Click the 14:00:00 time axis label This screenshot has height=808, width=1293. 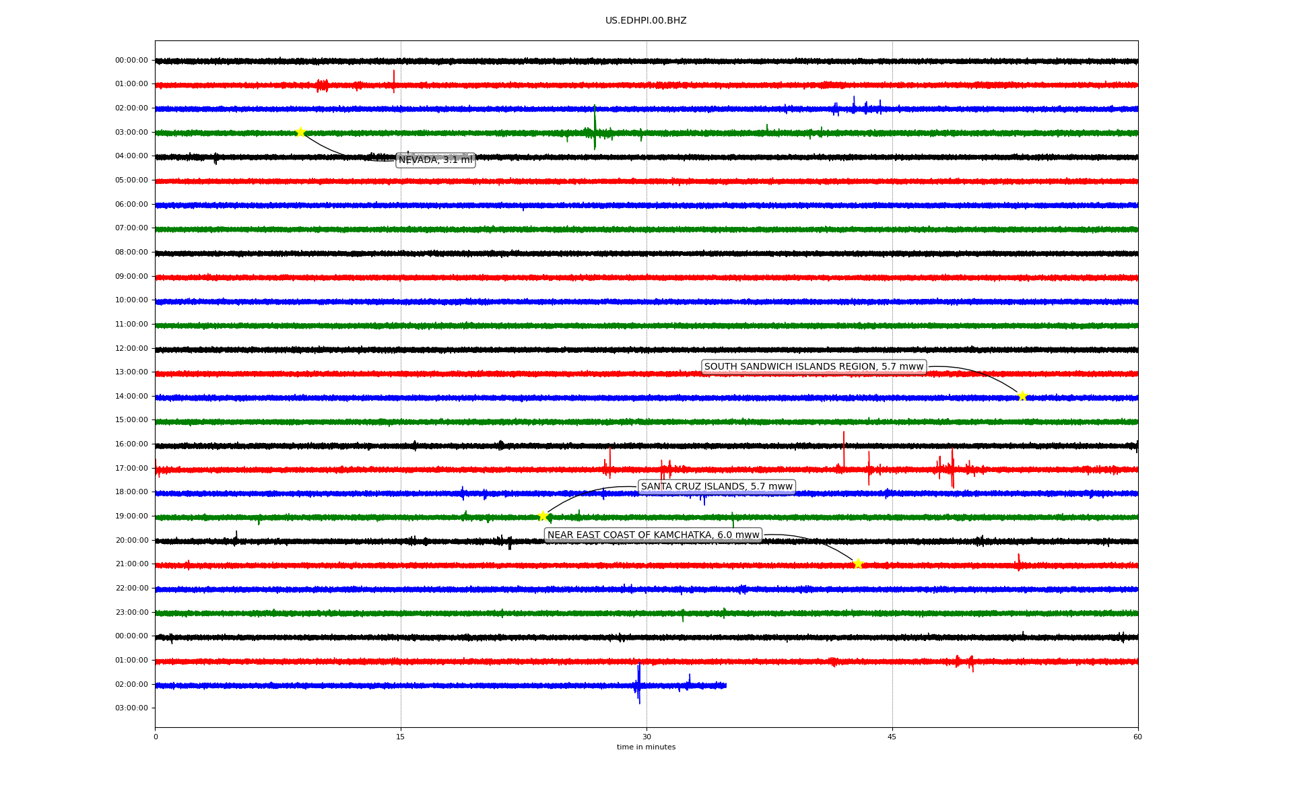point(131,396)
